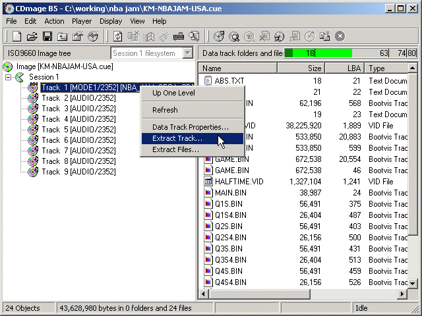Screen dimensions: 422x316
Task: Click the greyed brush toolbar icon
Action: coord(164,36)
